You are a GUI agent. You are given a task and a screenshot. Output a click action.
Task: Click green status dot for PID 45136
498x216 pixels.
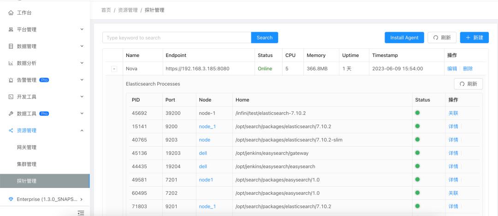(x=417, y=153)
